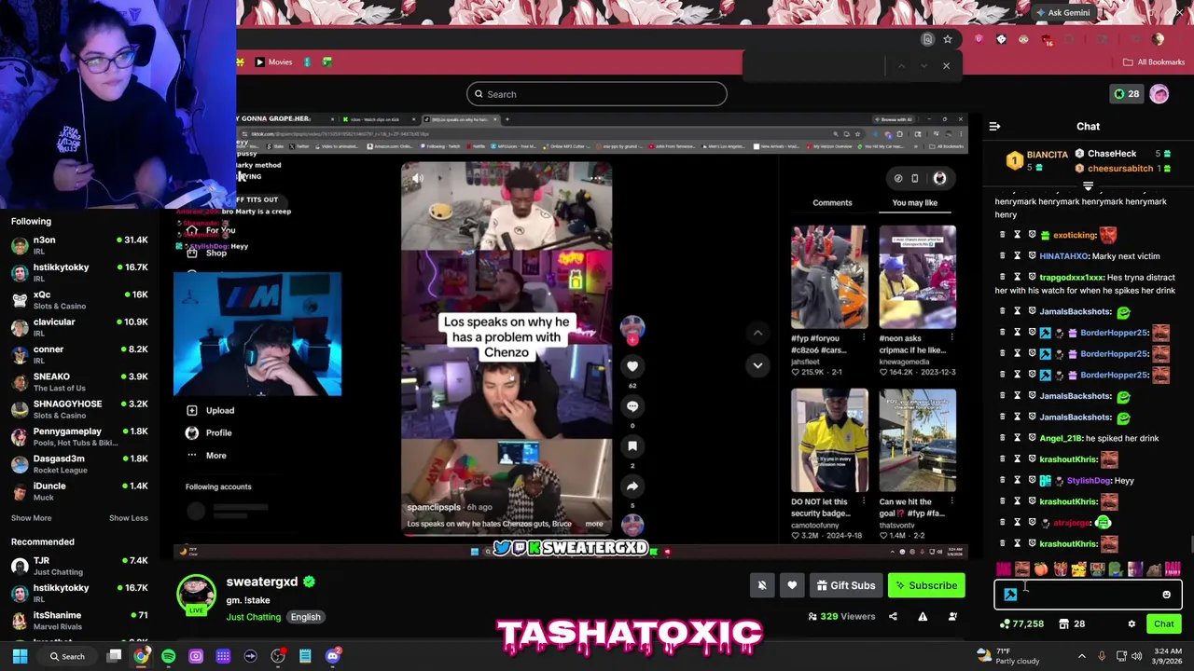Click inside the chat message input field
Viewport: 1194px width, 671px height.
point(1088,595)
